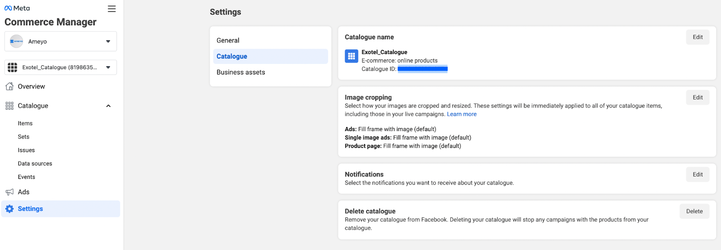Click the Settings gear icon
This screenshot has width=721, height=250.
pyautogui.click(x=9, y=209)
